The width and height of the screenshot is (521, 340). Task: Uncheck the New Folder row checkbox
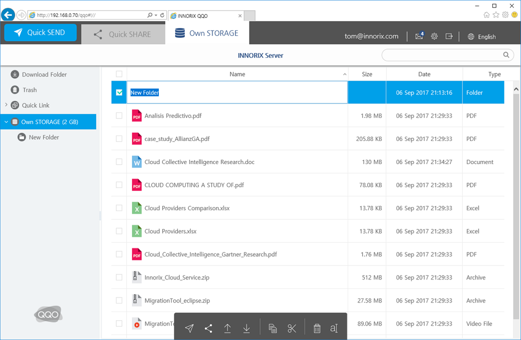pos(119,92)
